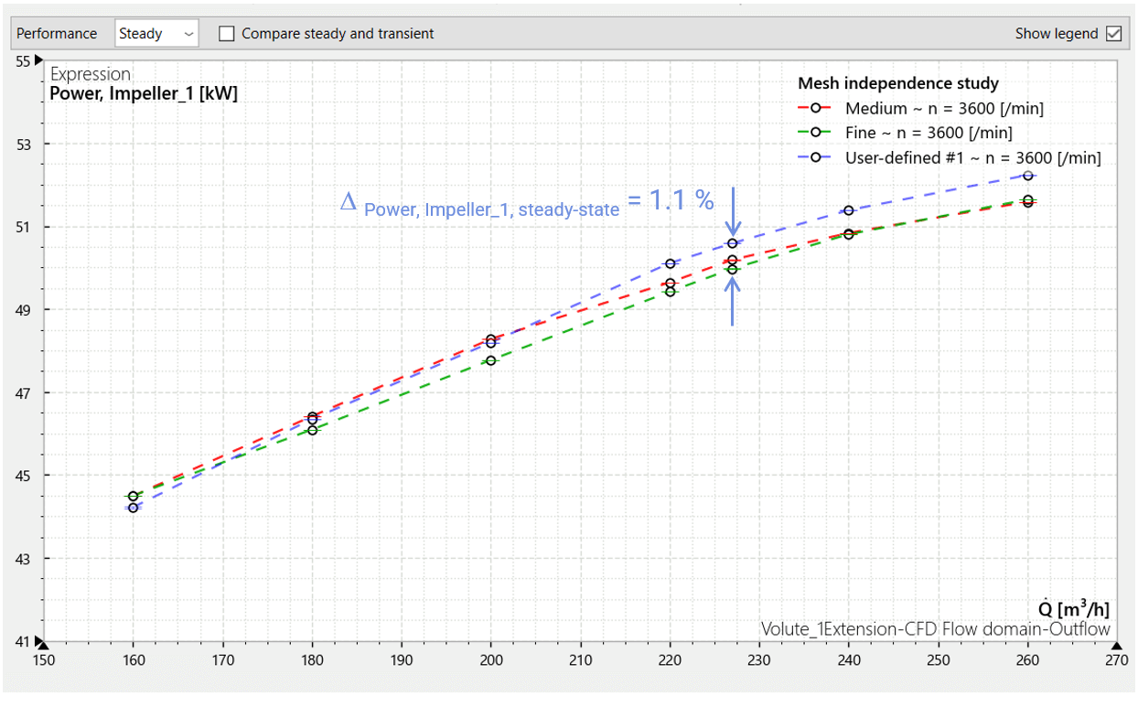1138x718 pixels.
Task: Click the Expression label in the chart
Action: [91, 75]
